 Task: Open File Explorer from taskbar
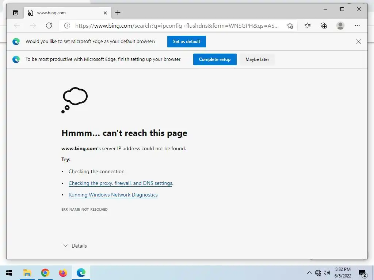(27, 273)
